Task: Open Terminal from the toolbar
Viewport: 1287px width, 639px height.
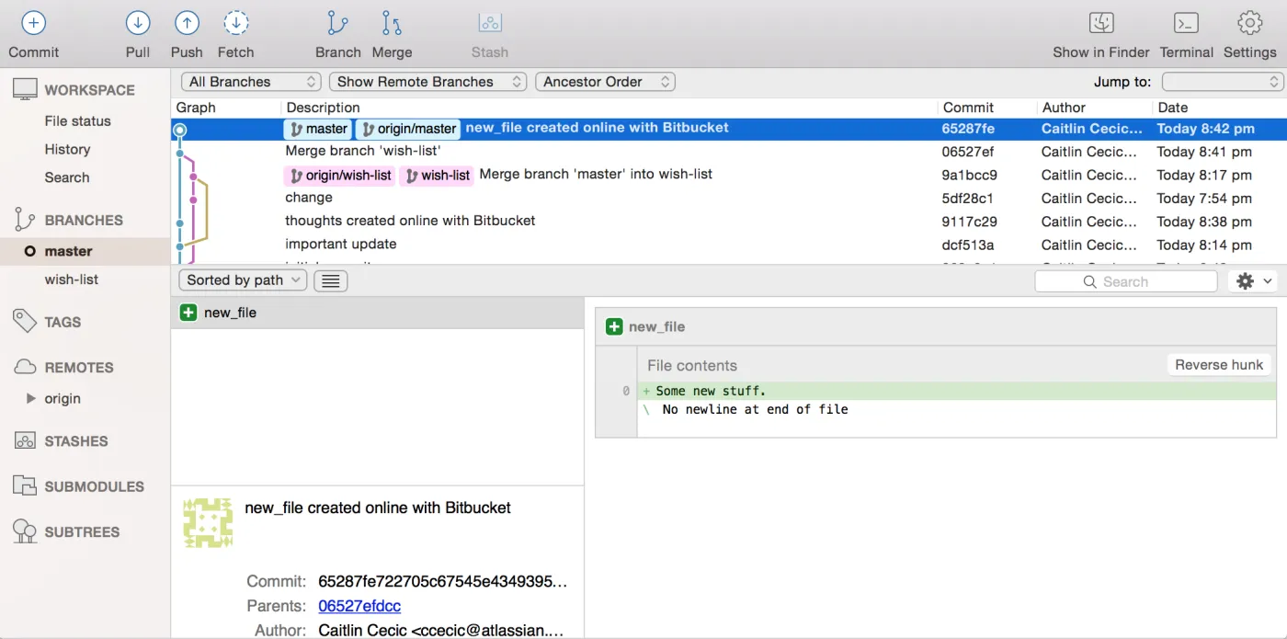Action: click(1186, 24)
